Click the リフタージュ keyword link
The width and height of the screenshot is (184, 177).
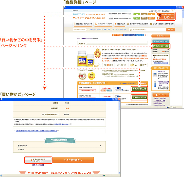pos(122,30)
